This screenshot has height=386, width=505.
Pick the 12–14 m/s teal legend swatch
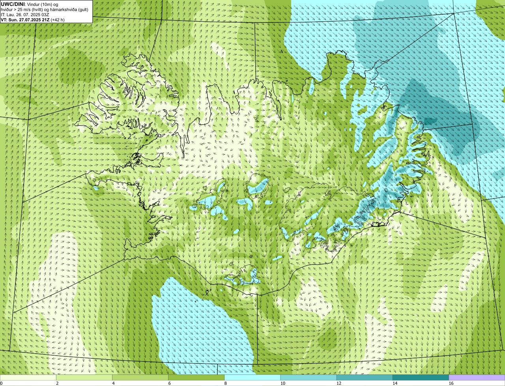coord(365,378)
